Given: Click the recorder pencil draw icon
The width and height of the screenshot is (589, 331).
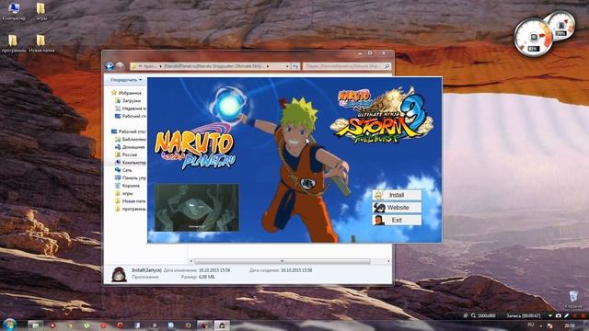Looking at the screenshot, I should 567,316.
